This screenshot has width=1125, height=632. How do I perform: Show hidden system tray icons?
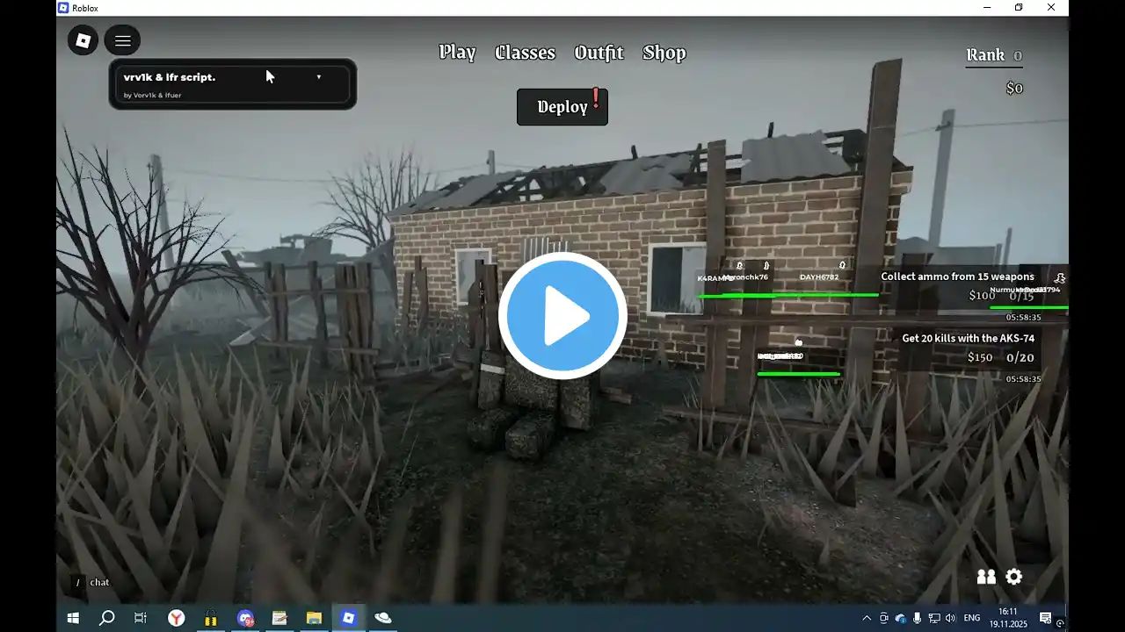tap(867, 618)
